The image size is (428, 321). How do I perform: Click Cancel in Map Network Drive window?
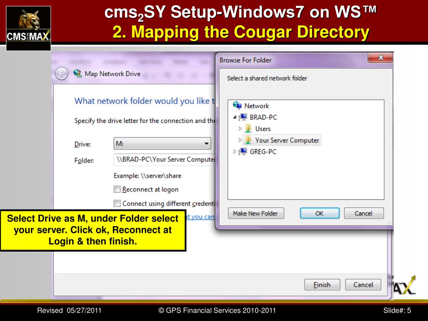pyautogui.click(x=363, y=285)
